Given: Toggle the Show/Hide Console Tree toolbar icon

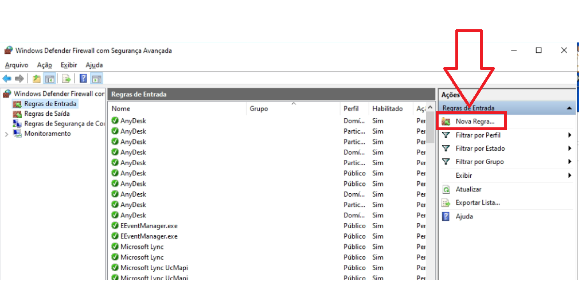Looking at the screenshot, I should [49, 79].
